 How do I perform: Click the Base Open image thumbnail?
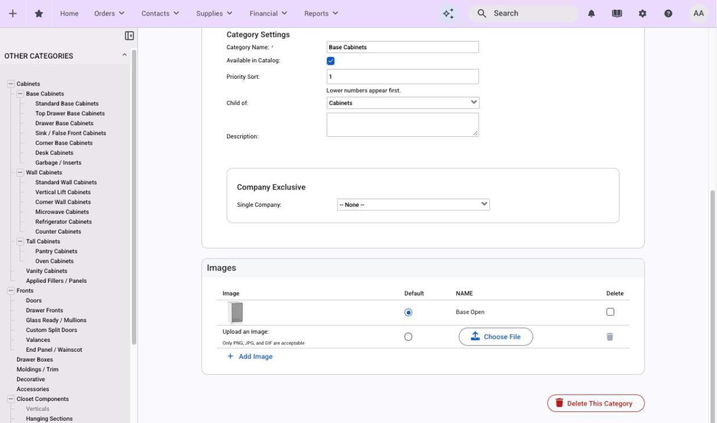(x=236, y=312)
